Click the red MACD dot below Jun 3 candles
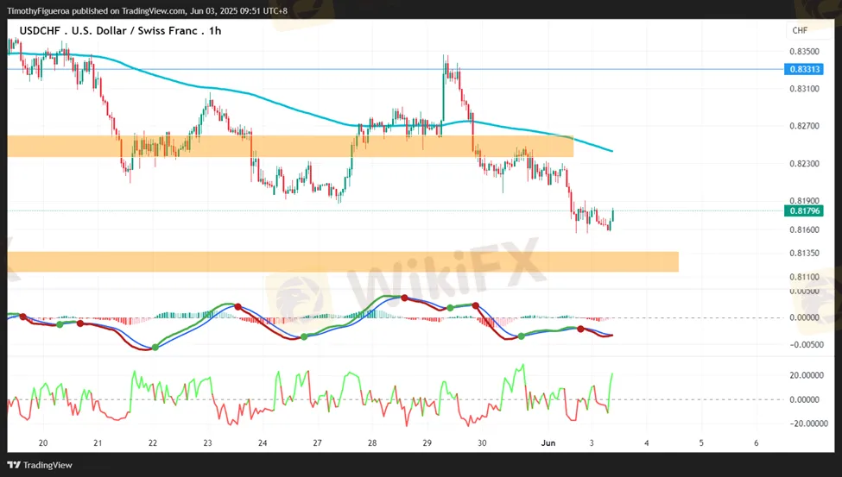The width and height of the screenshot is (842, 477). (580, 329)
